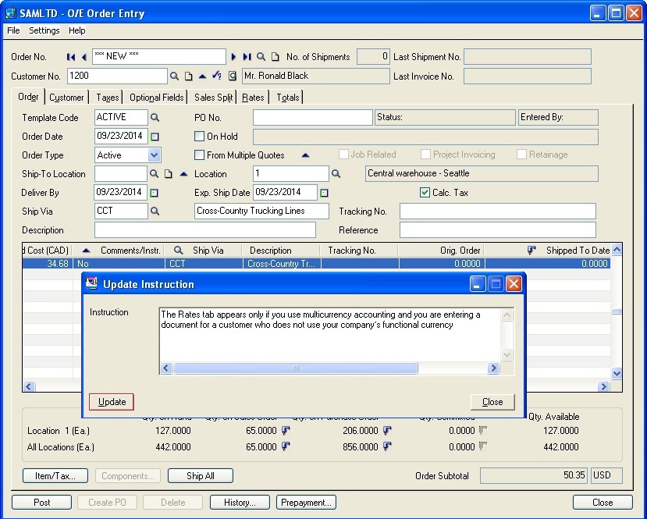The image size is (647, 519).
Task: Switch to the Sales Split tab
Action: pos(213,97)
